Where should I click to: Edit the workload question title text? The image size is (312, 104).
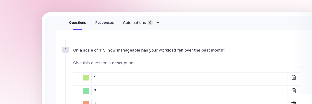click(x=149, y=50)
